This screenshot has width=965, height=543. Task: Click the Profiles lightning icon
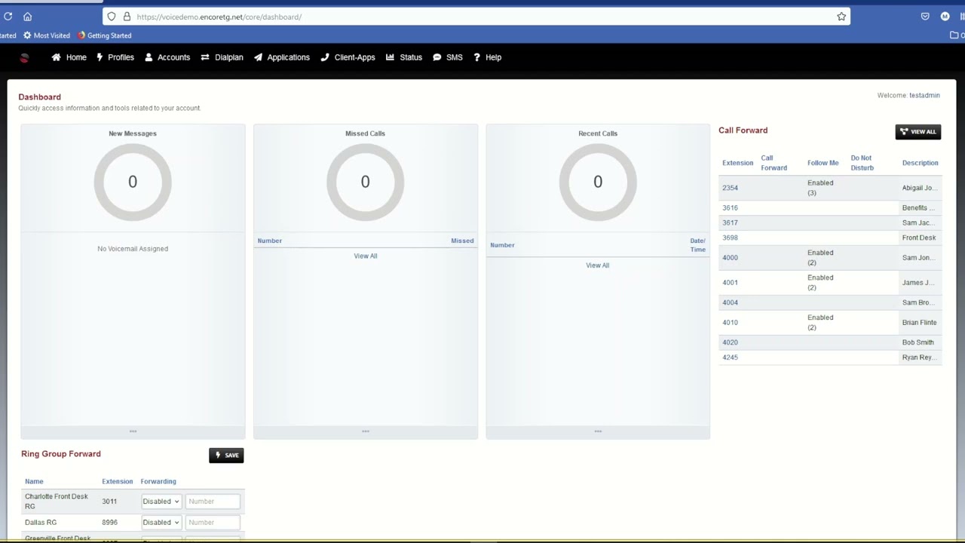100,57
